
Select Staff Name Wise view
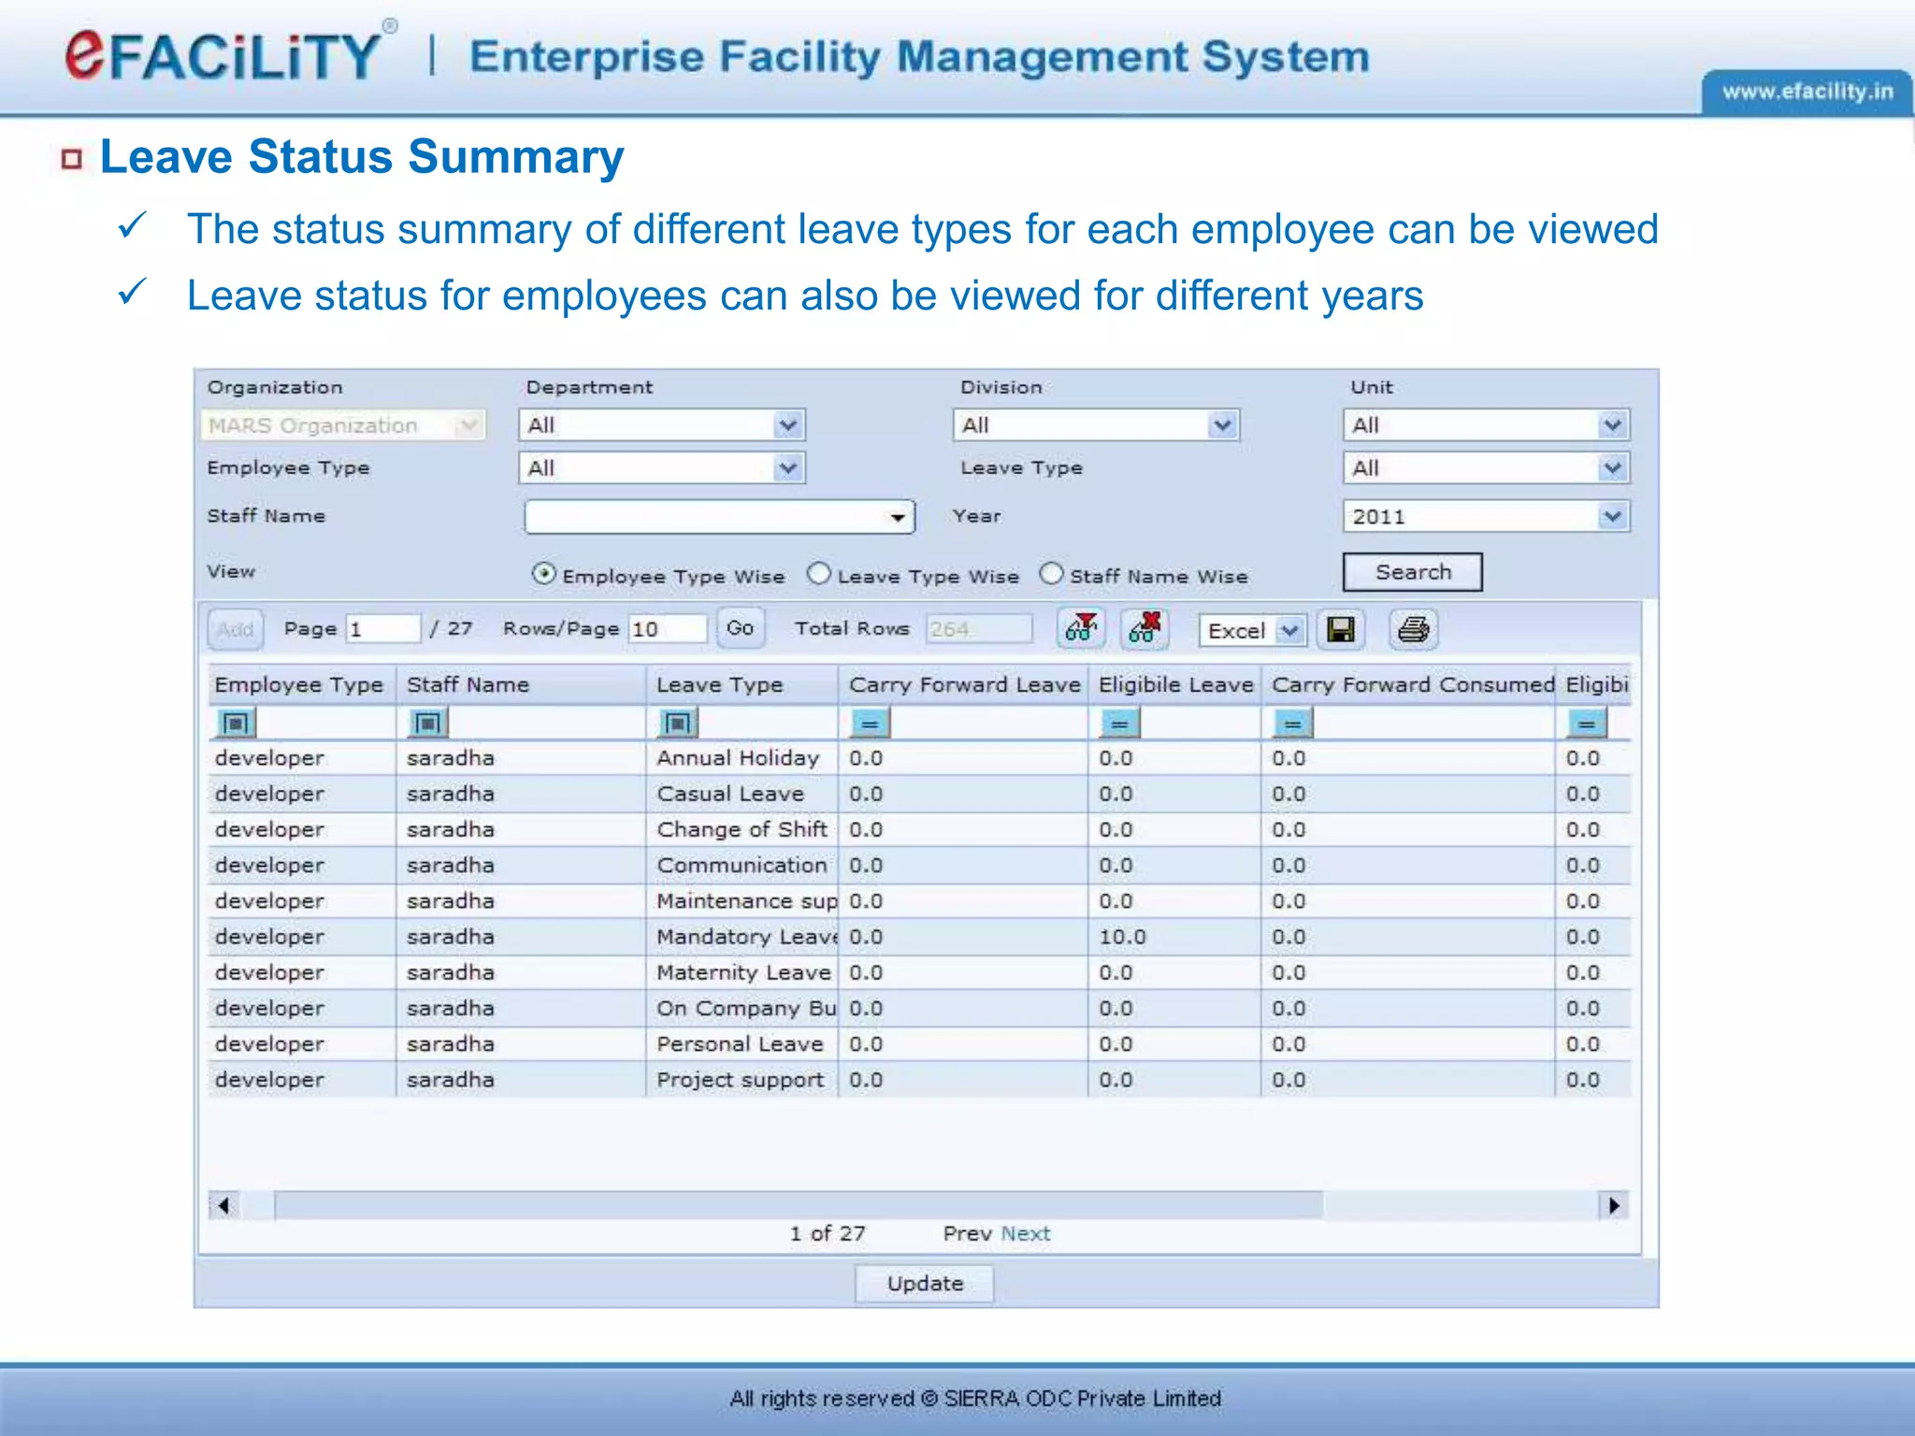click(x=1051, y=573)
